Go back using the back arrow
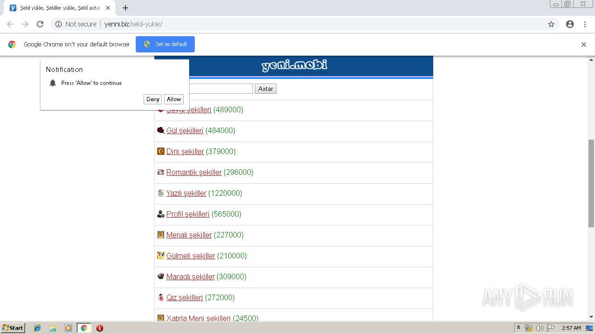The image size is (595, 334). (10, 24)
